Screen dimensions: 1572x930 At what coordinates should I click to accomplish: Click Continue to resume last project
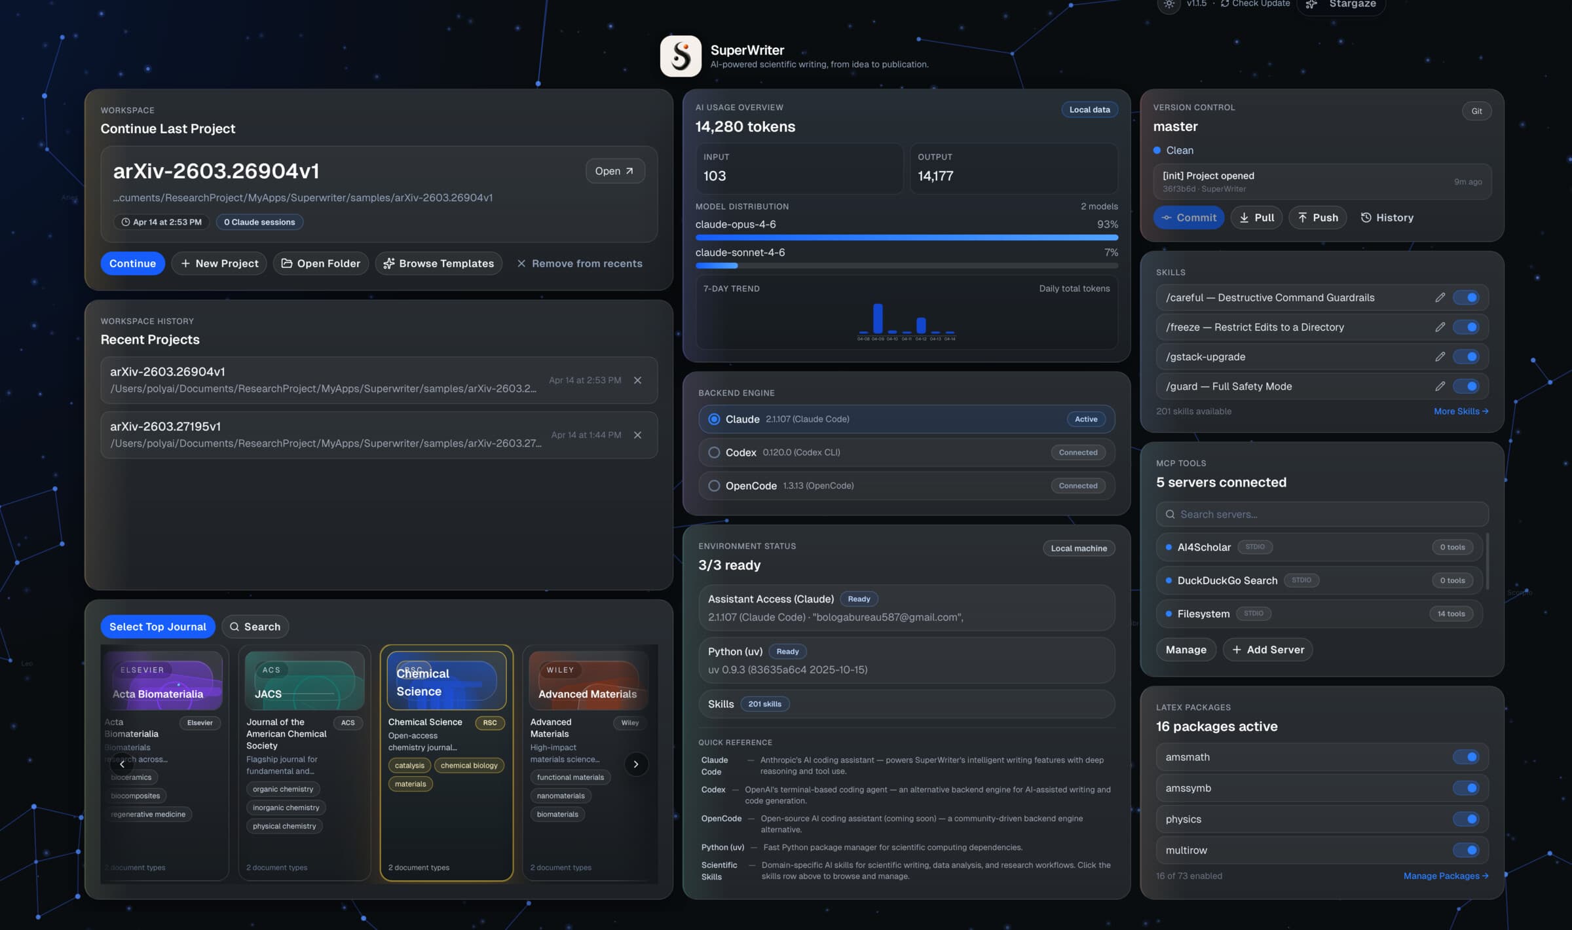click(132, 263)
